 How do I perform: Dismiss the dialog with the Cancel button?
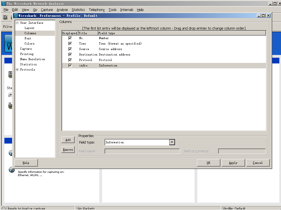(258, 163)
